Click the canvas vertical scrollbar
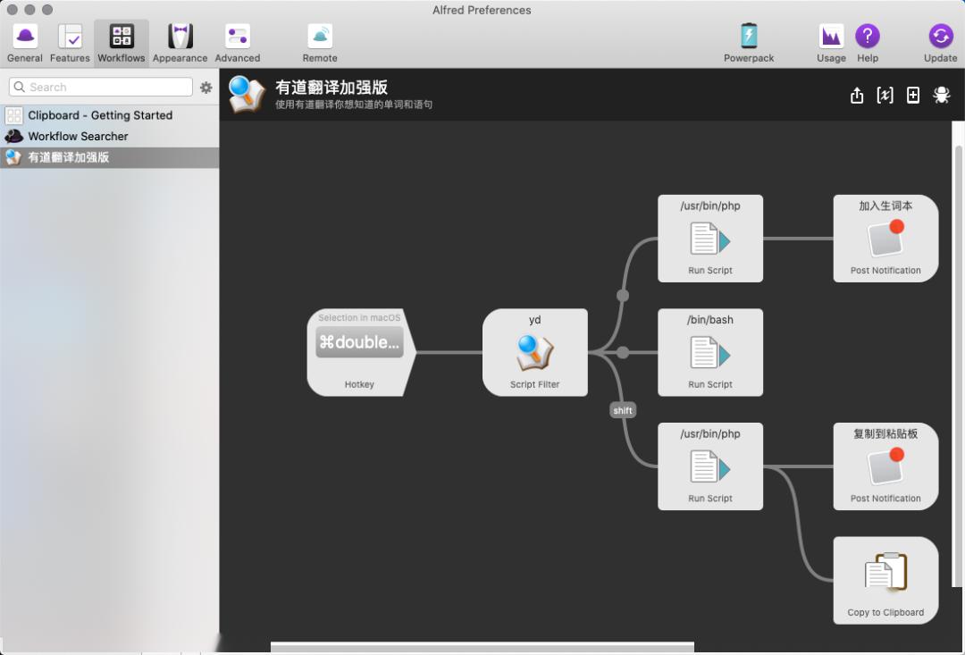The width and height of the screenshot is (965, 655). point(958,366)
